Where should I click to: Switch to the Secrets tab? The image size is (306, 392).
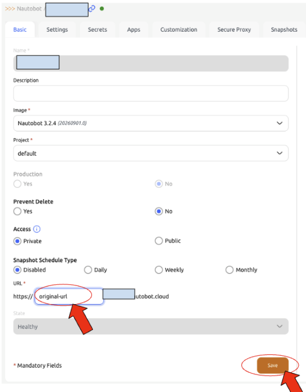pos(97,29)
